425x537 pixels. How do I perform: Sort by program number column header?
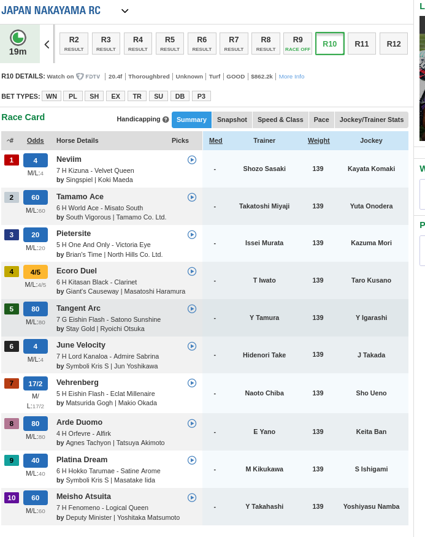click(x=10, y=140)
